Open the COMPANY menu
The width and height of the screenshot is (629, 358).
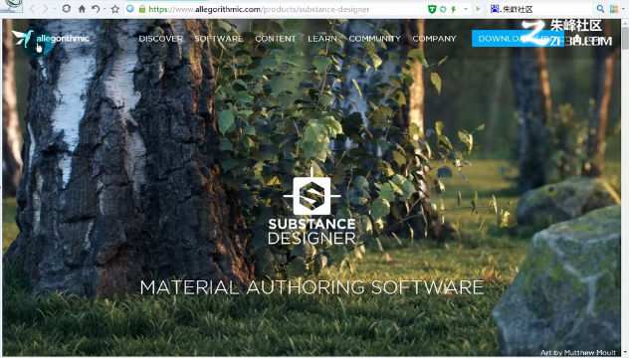point(434,39)
